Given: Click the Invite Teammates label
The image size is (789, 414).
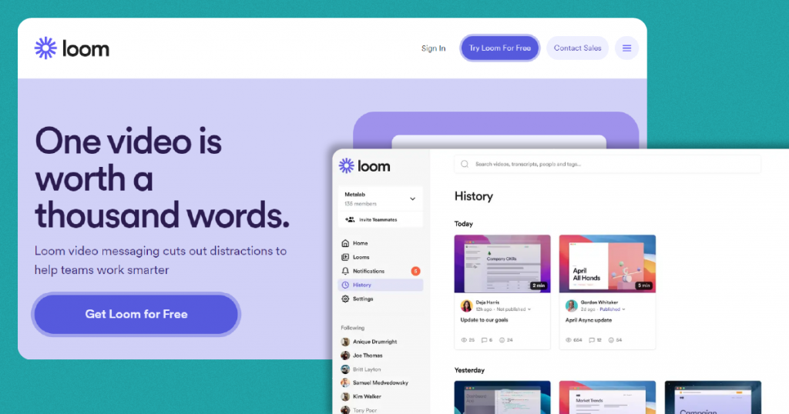Looking at the screenshot, I should (378, 219).
